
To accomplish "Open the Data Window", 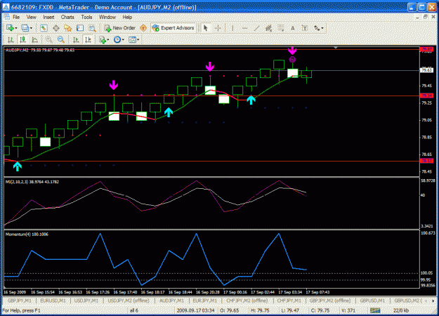I will (x=56, y=28).
